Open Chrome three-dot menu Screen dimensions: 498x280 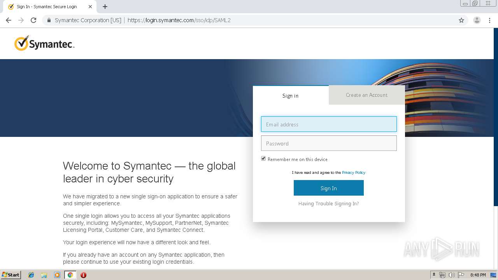[490, 20]
